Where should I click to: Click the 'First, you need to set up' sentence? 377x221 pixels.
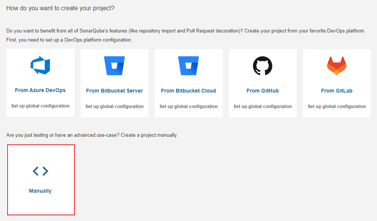click(x=69, y=40)
